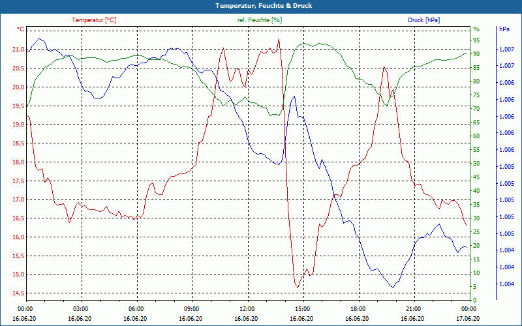Viewport: 522px width, 326px height.
Task: Click temperature axis value '19,5'
Action: click(x=19, y=106)
